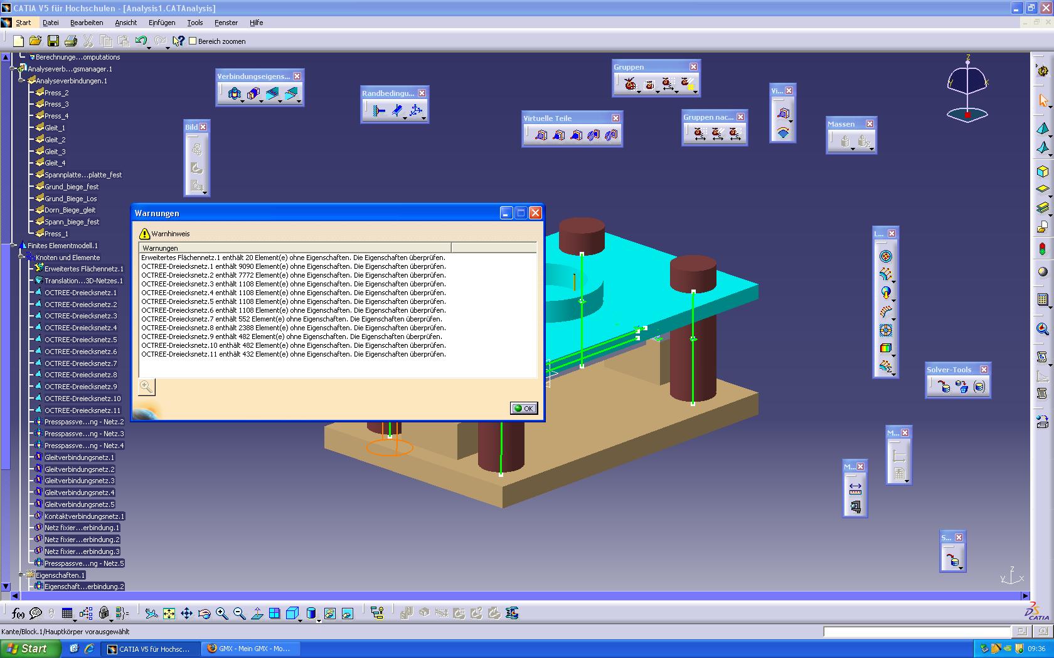Select the OCTREE-Dreiecksnetz.11 warning line
1054x658 pixels.
click(294, 354)
